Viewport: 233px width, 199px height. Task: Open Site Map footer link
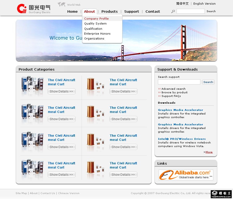(x=21, y=193)
